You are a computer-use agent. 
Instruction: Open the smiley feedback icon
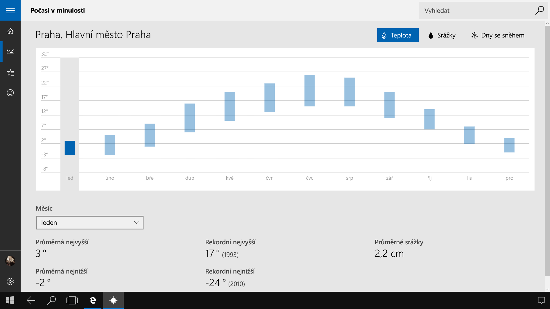pyautogui.click(x=10, y=93)
